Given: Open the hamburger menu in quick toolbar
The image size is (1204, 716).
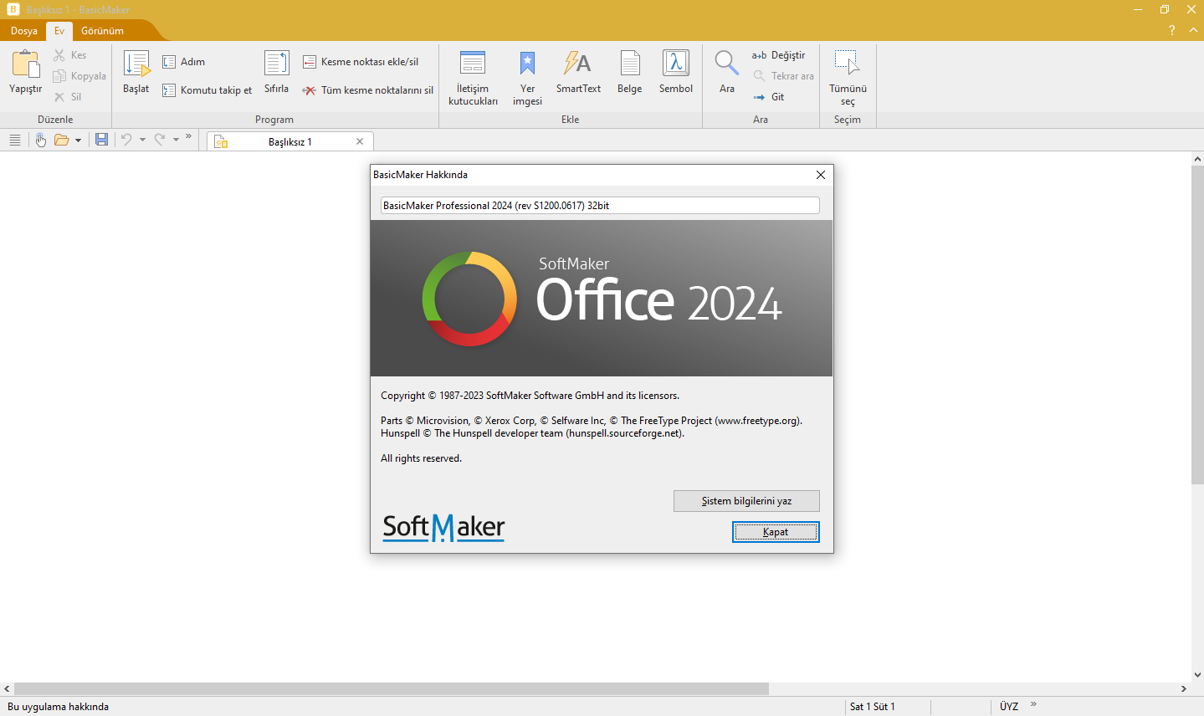Looking at the screenshot, I should [15, 140].
